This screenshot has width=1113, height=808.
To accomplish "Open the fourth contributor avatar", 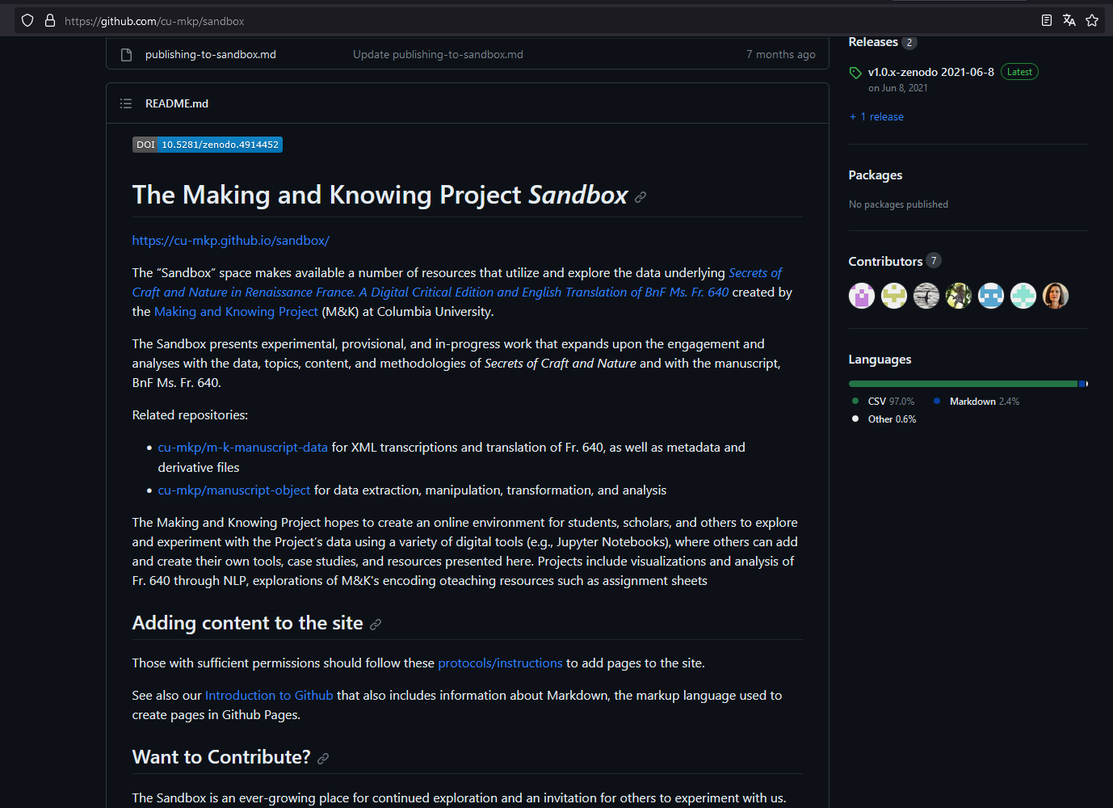I will [x=959, y=296].
